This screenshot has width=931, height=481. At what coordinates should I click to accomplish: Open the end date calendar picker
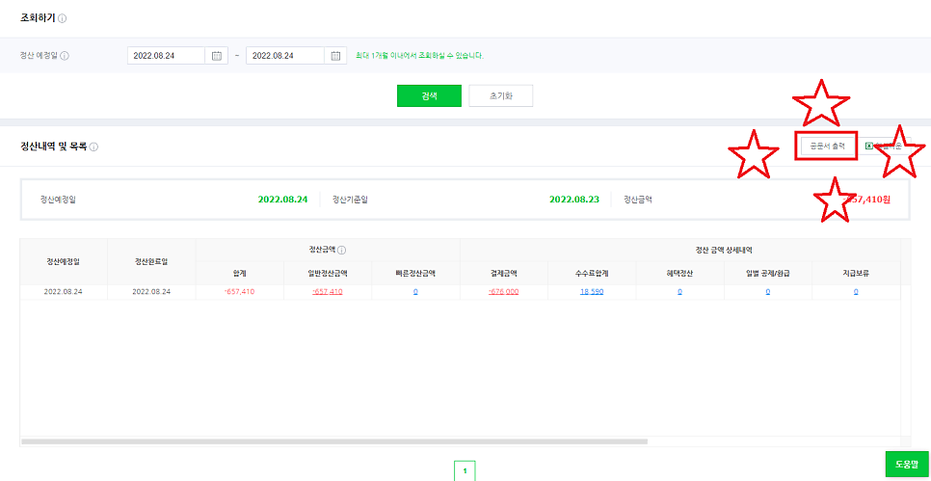coord(335,56)
